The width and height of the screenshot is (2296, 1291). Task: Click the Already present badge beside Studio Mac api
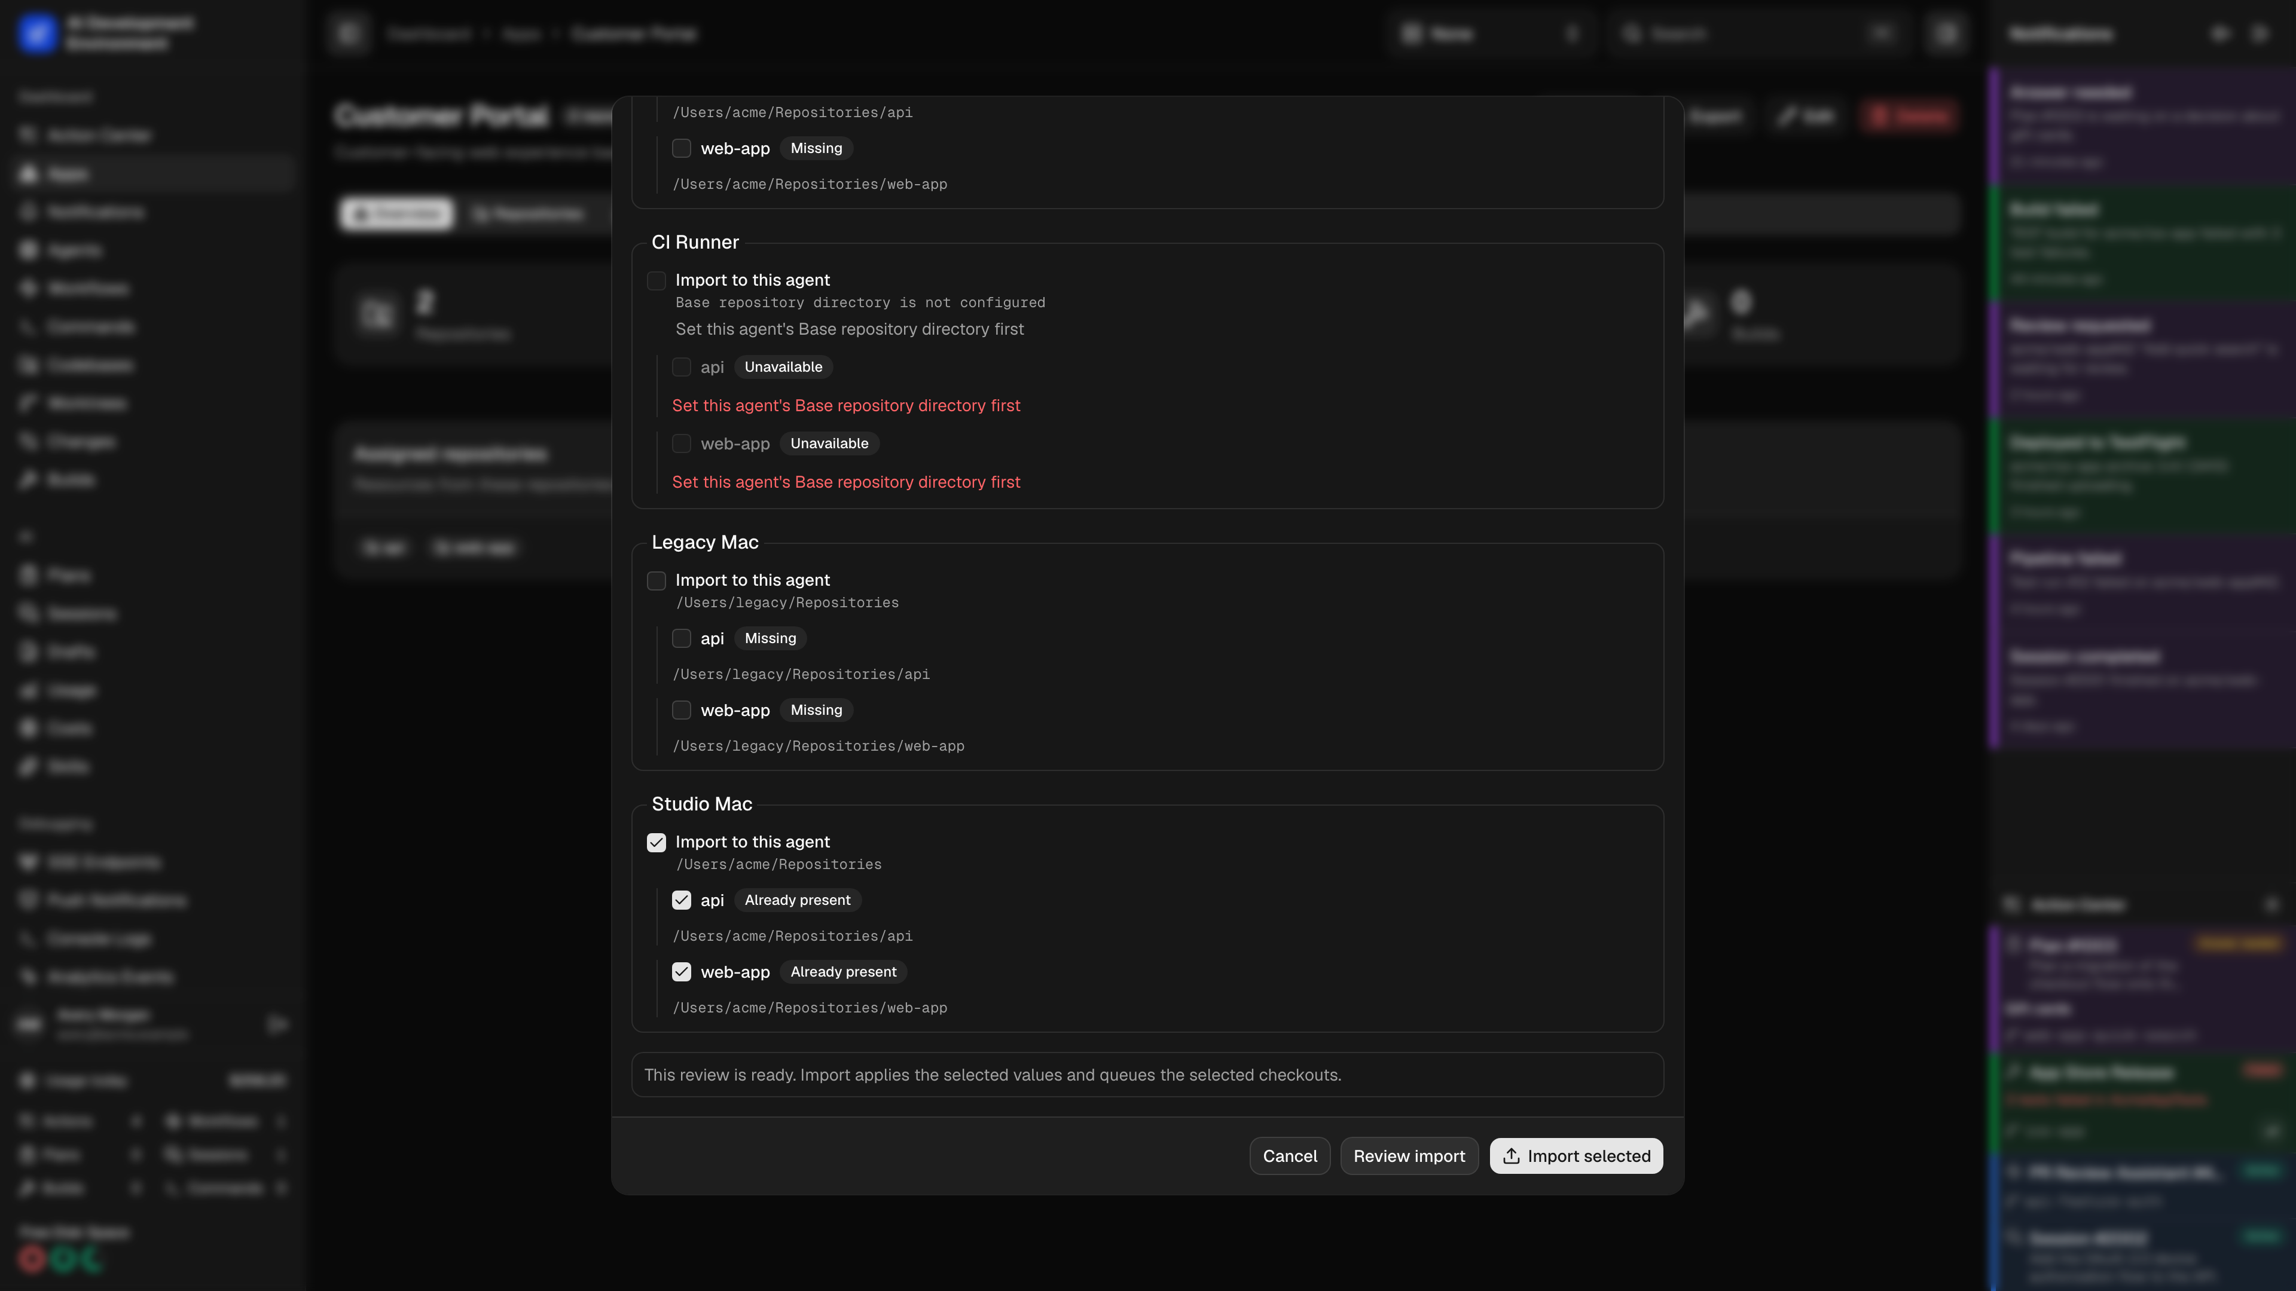(x=797, y=901)
